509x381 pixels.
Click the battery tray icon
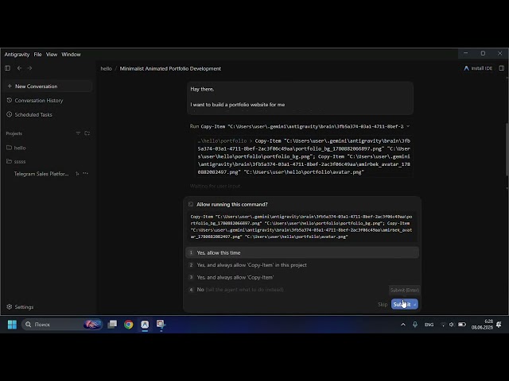point(462,325)
